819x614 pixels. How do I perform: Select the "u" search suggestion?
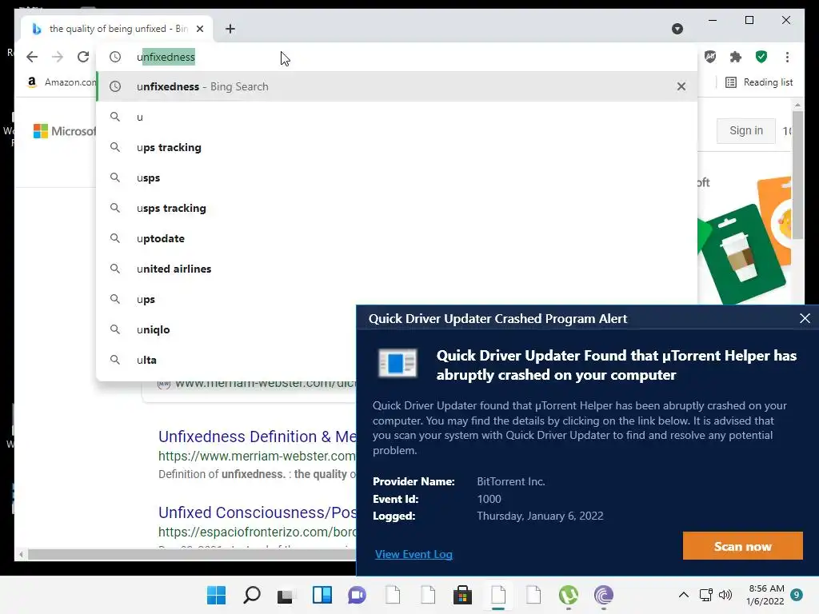click(x=397, y=117)
